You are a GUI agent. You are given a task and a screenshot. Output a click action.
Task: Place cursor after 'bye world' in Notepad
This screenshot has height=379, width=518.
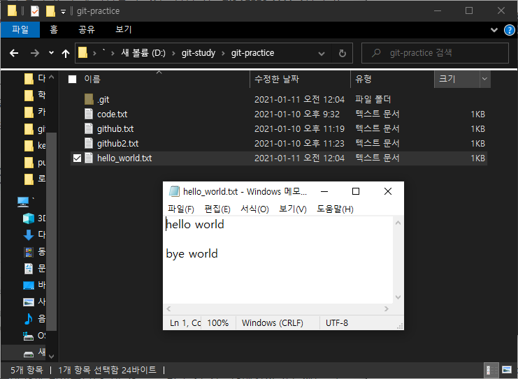click(x=218, y=254)
